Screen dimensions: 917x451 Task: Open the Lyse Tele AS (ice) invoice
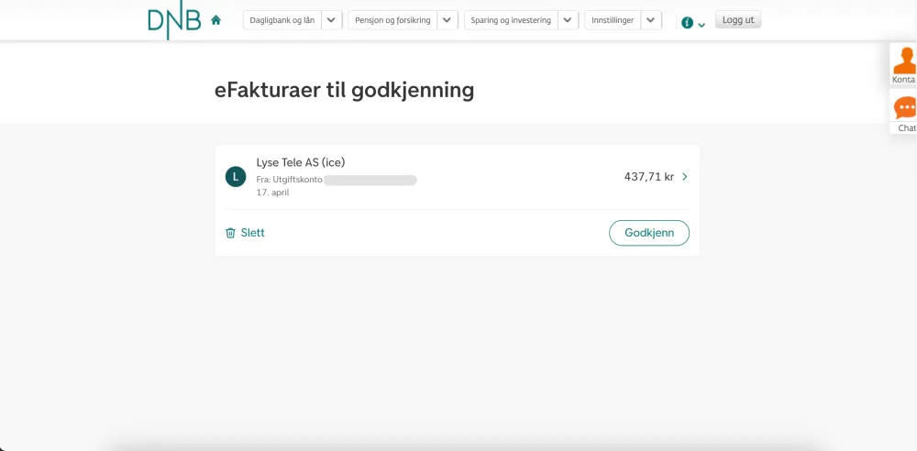point(301,163)
